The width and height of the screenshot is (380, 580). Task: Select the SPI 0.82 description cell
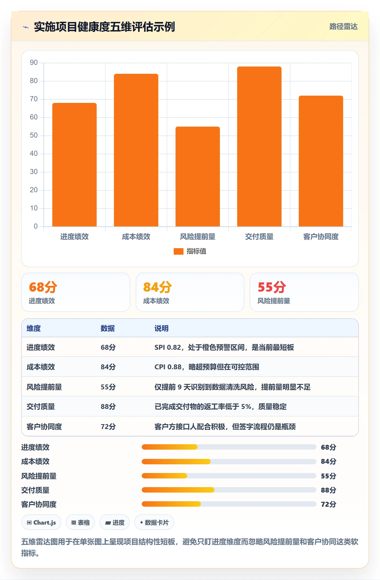click(x=224, y=347)
